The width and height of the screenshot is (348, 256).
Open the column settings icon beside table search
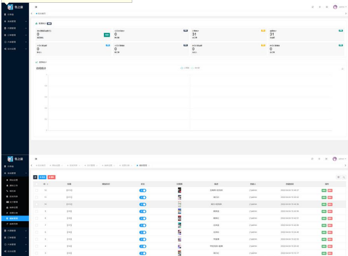(x=338, y=177)
